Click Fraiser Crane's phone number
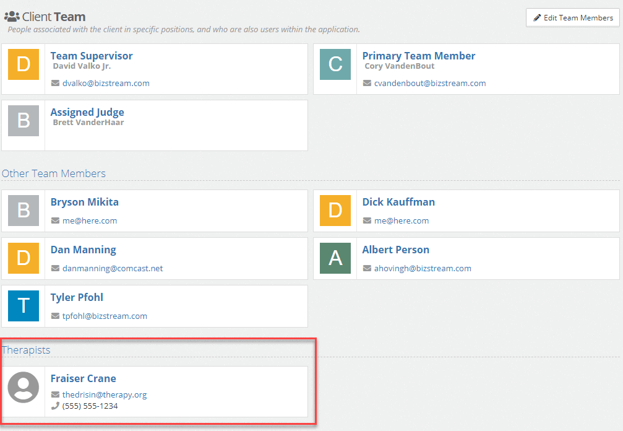Image resolution: width=623 pixels, height=431 pixels. (x=90, y=406)
